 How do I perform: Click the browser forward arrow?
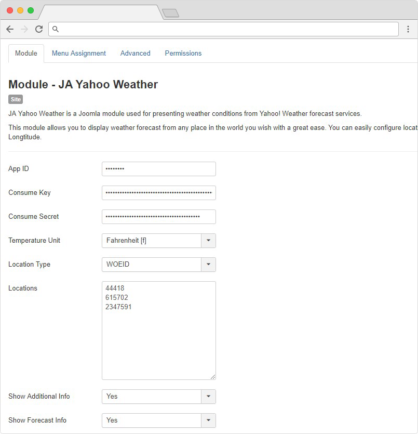pyautogui.click(x=24, y=29)
